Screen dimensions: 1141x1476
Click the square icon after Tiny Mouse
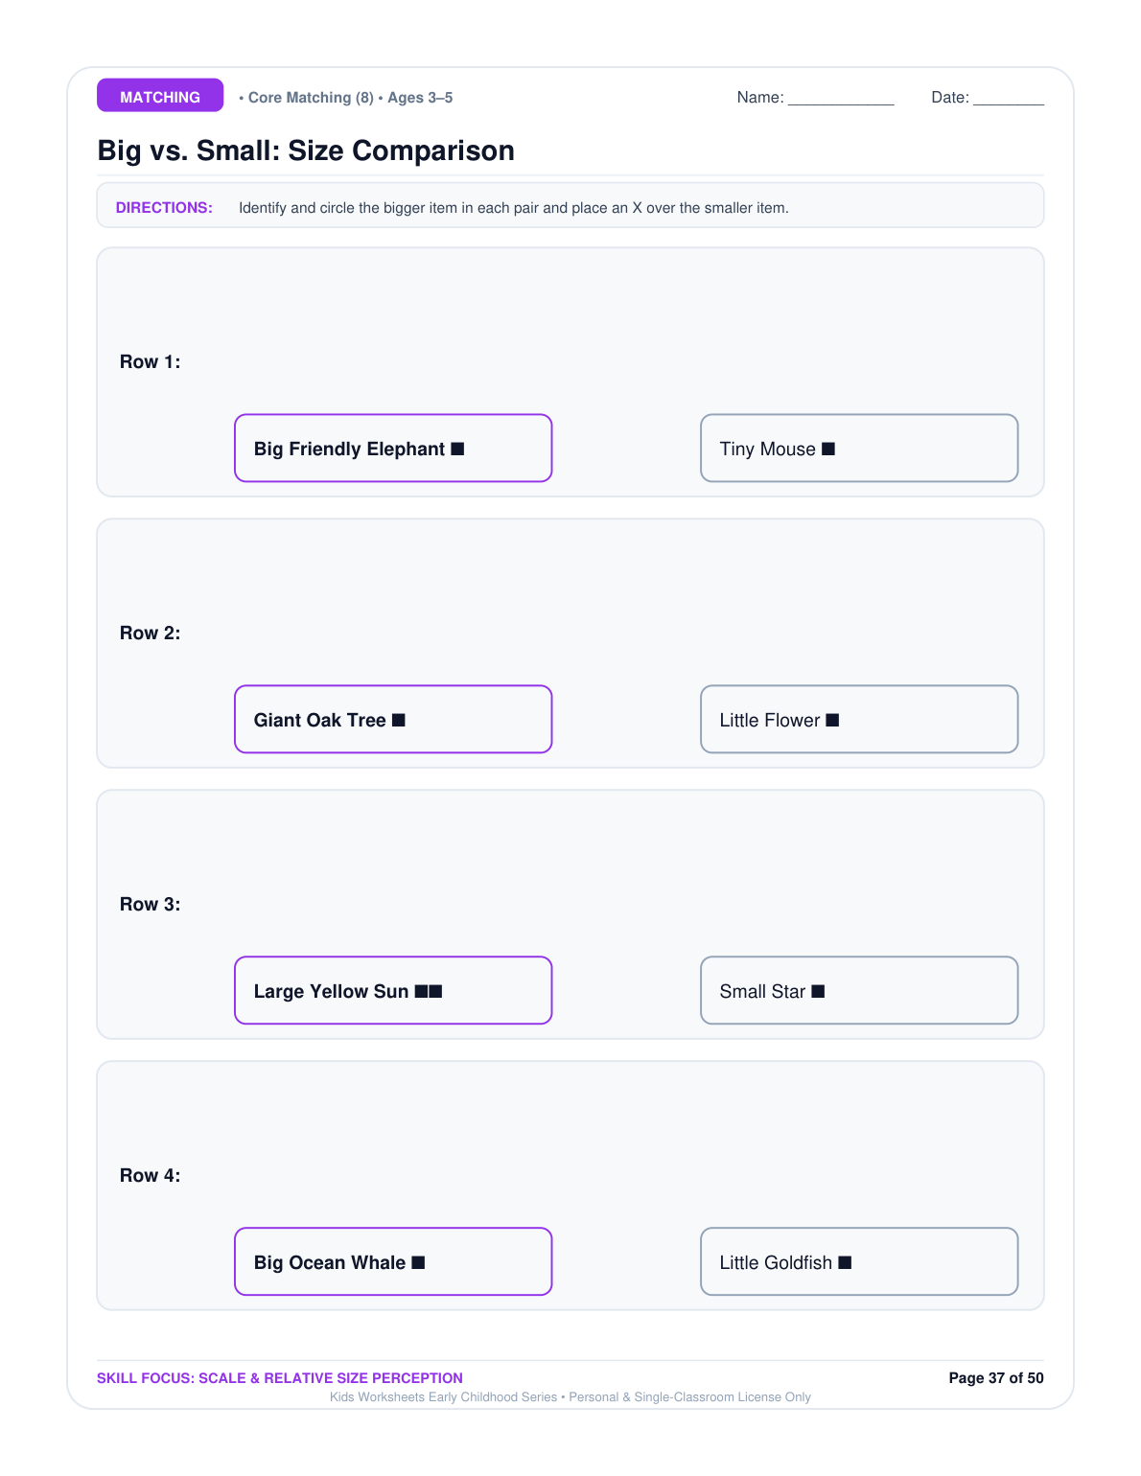(x=828, y=449)
